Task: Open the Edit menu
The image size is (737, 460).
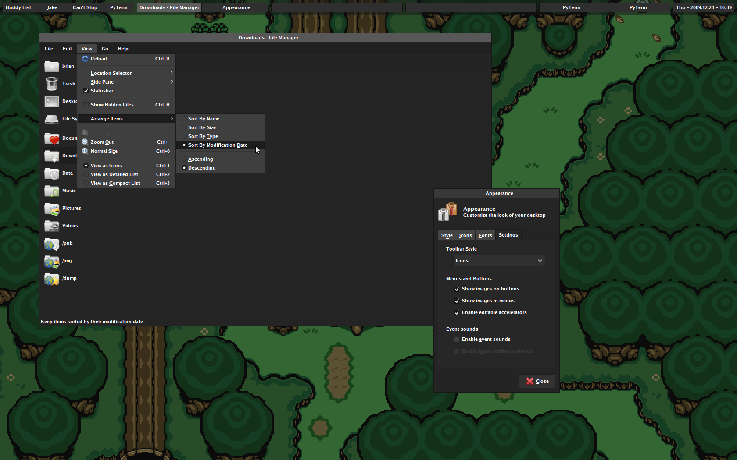Action: pyautogui.click(x=67, y=49)
